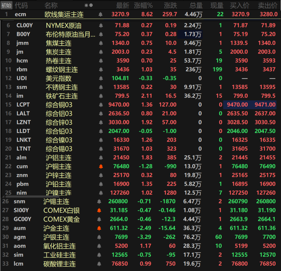281x271 pixels.
Task: Click the highlighted 9471.00 ask price cell
Action: pyautogui.click(x=265, y=105)
